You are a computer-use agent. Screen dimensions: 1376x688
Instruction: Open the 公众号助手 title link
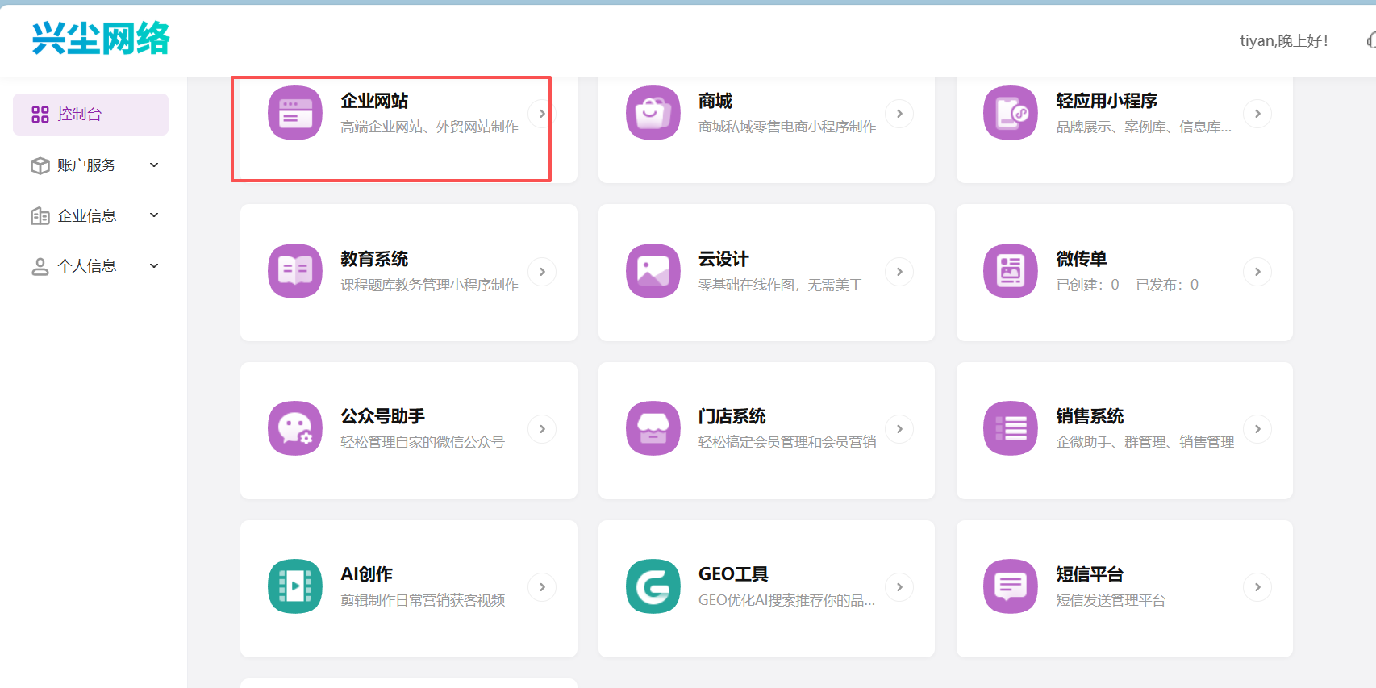point(383,416)
